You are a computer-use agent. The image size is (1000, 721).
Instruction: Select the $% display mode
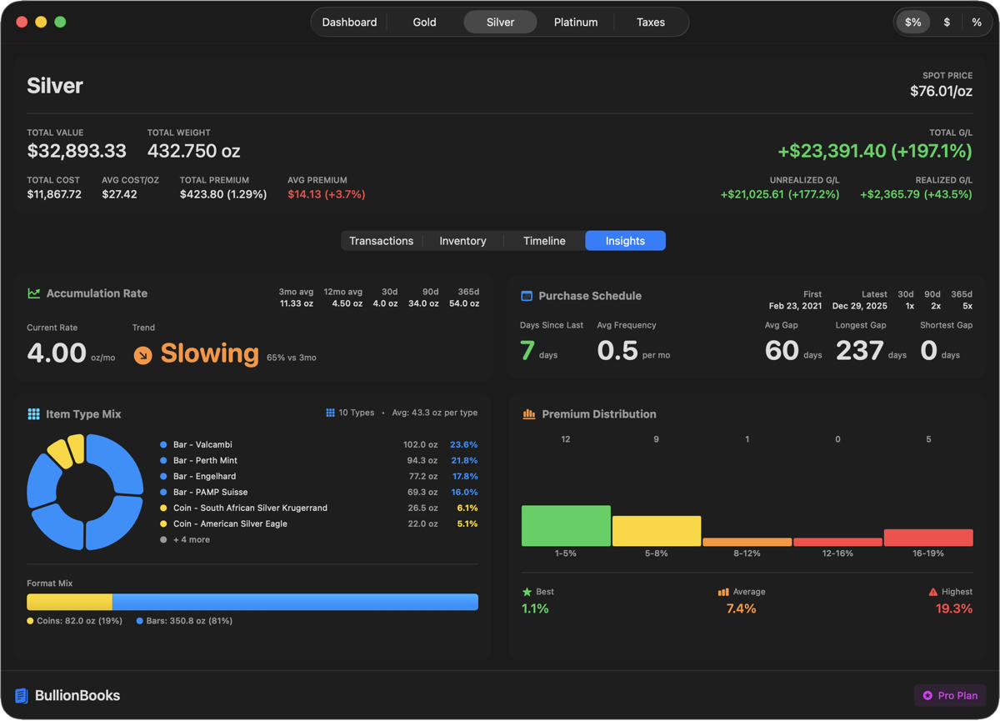pos(913,23)
